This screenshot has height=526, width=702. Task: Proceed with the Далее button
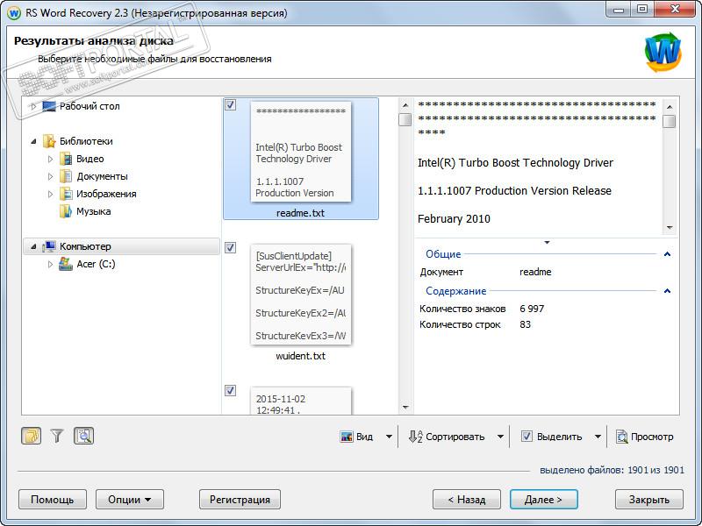[543, 499]
